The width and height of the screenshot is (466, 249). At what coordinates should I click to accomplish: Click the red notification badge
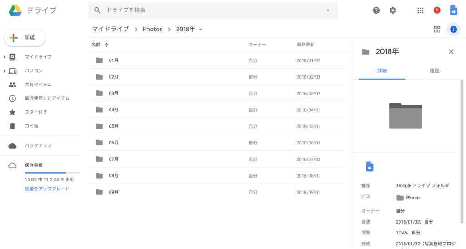437,10
